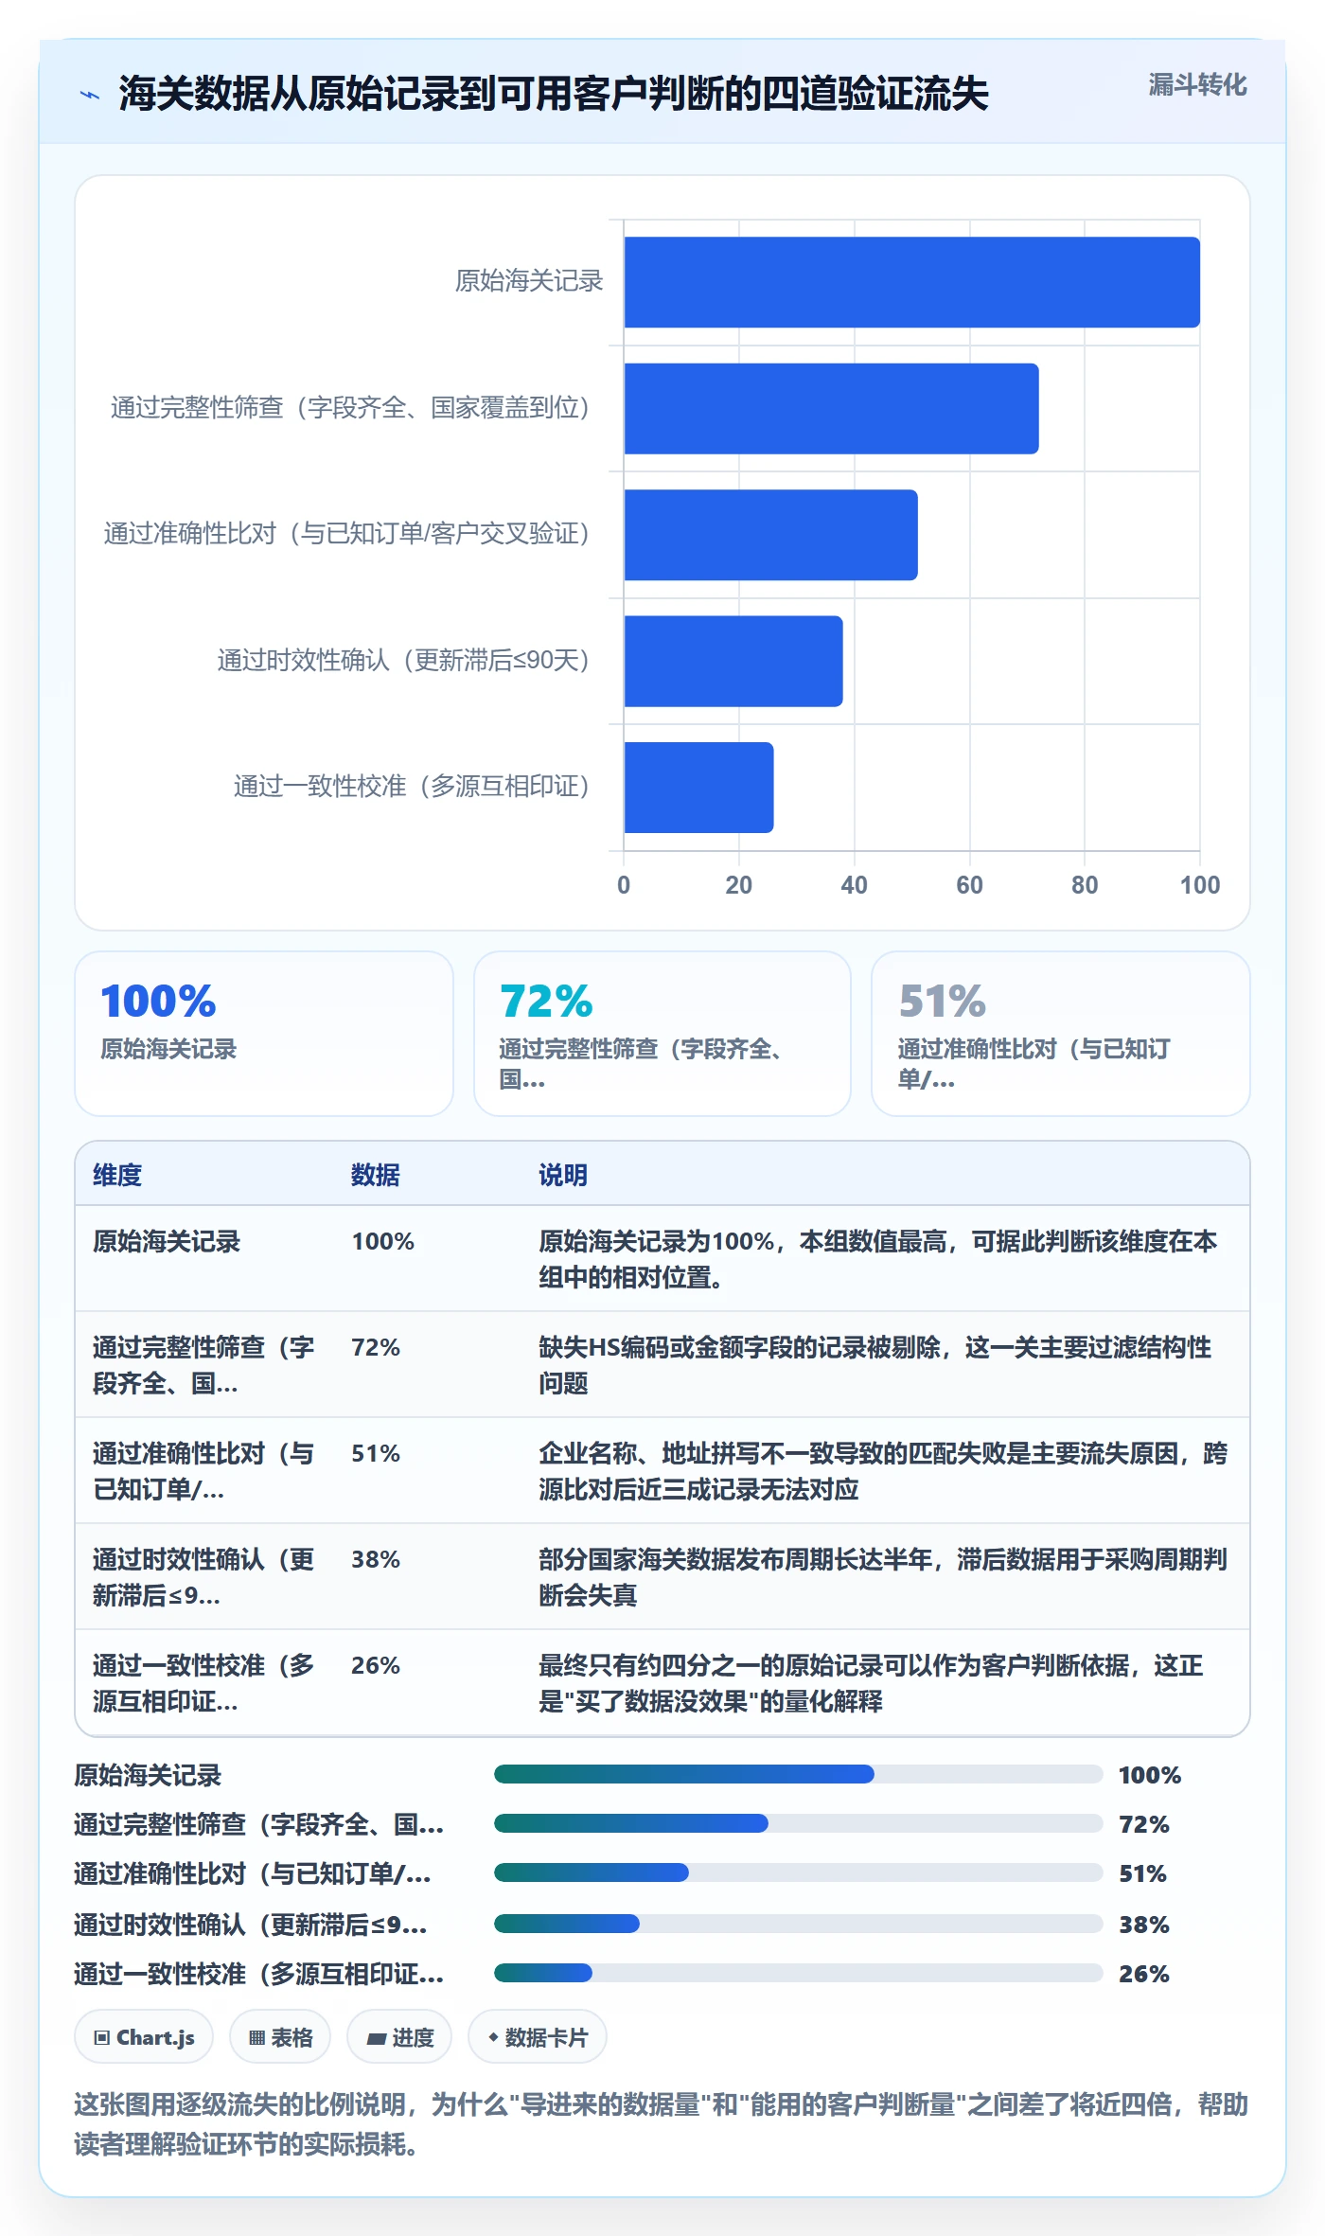Click the 原始海关记录 bar in chart
Viewport: 1325px width, 2236px height.
click(911, 282)
